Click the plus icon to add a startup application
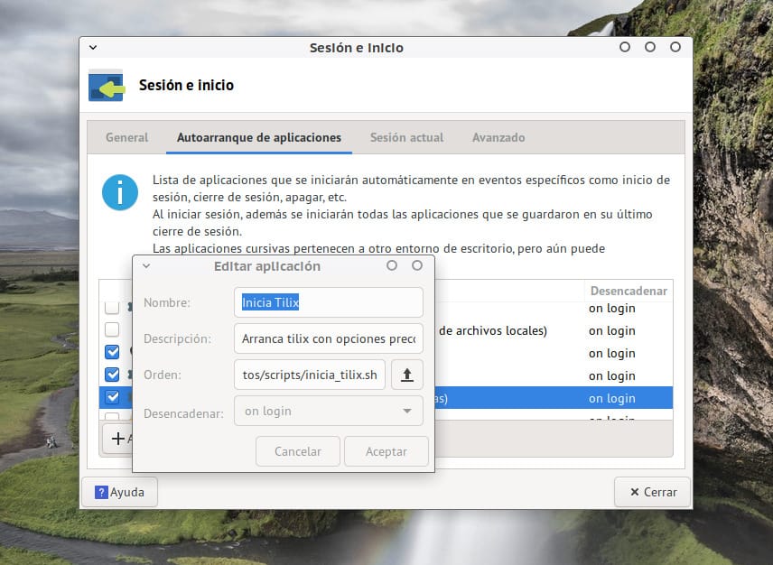Viewport: 773px width, 565px height. coord(117,439)
